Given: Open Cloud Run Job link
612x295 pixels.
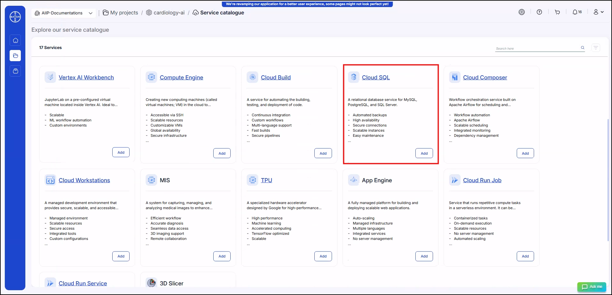Looking at the screenshot, I should click(x=482, y=180).
